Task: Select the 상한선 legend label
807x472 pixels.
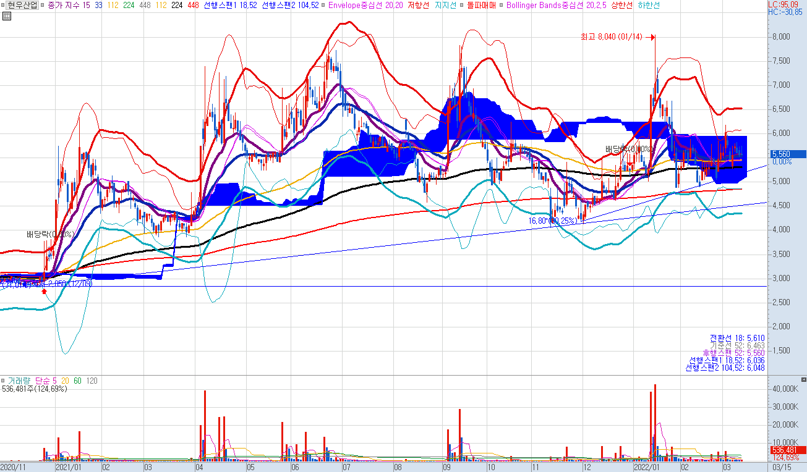Action: [622, 5]
